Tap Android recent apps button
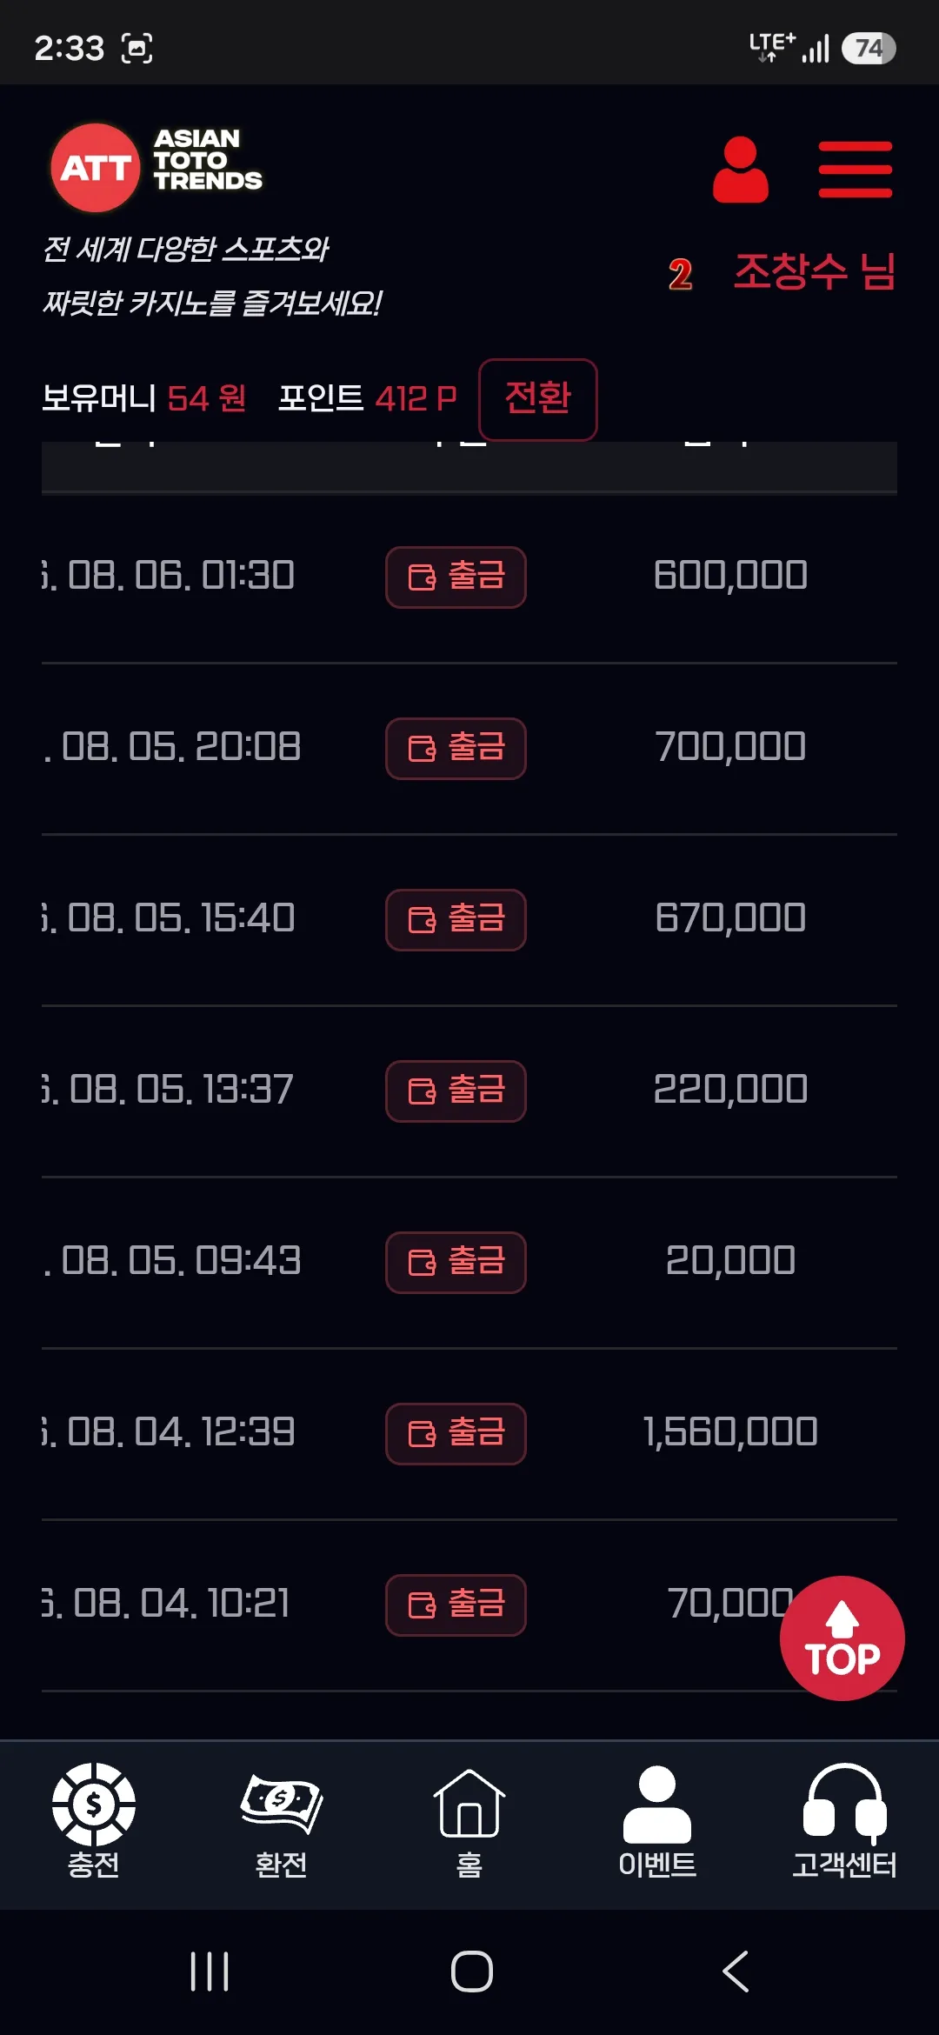The height and width of the screenshot is (2035, 939). click(210, 1972)
